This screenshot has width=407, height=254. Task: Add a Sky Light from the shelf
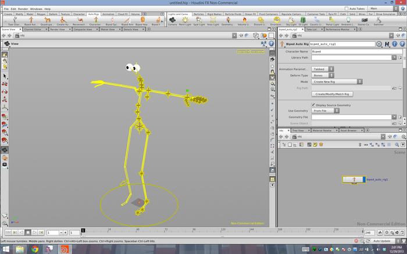(x=291, y=21)
